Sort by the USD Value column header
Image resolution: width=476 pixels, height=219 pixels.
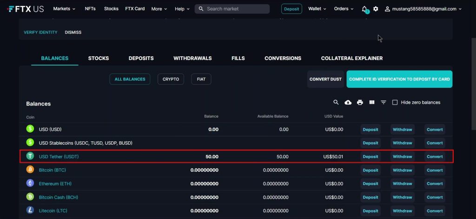tap(334, 116)
